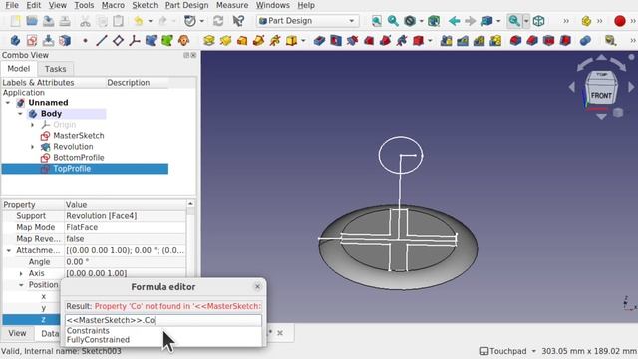The width and height of the screenshot is (638, 359).
Task: Open the Sketch menu
Action: tap(145, 5)
